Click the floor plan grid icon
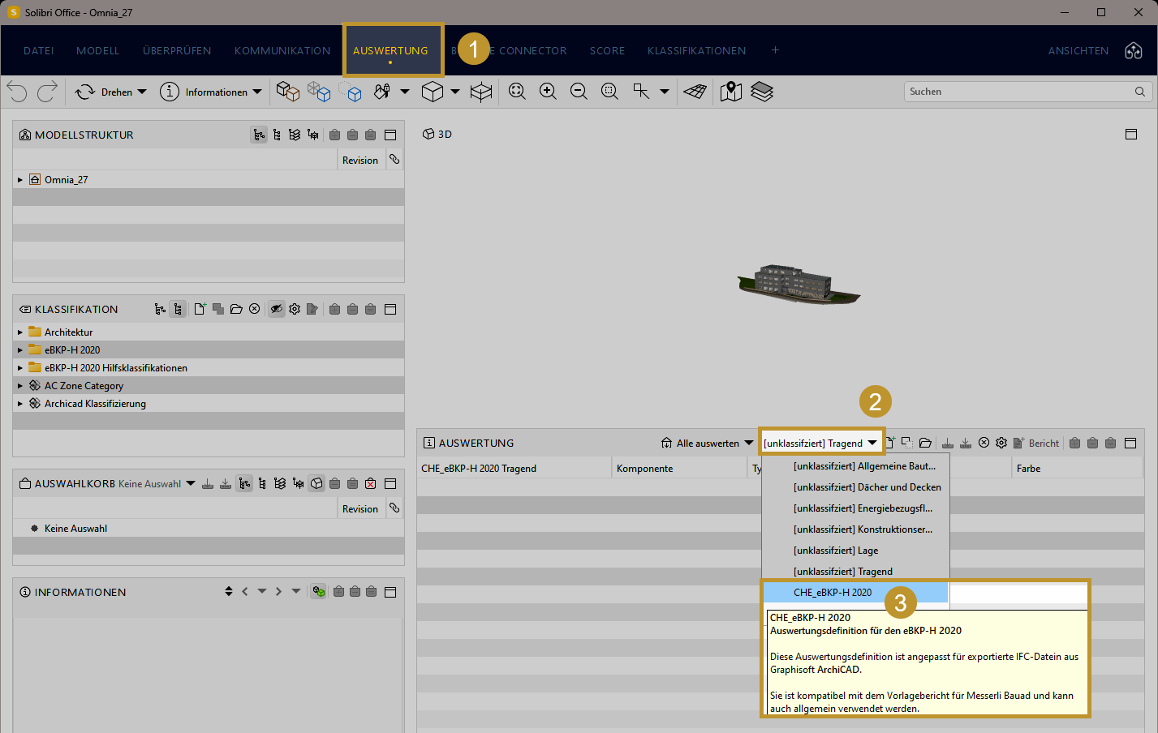The width and height of the screenshot is (1158, 733). click(x=695, y=92)
